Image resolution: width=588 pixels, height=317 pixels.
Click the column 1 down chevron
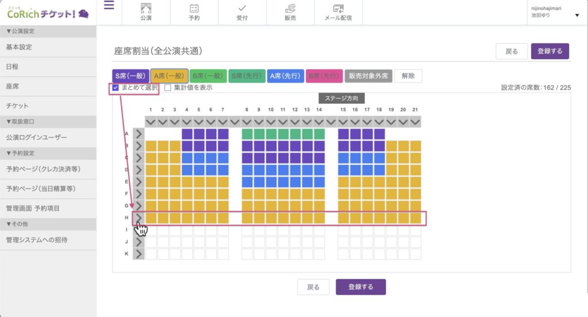pyautogui.click(x=150, y=122)
